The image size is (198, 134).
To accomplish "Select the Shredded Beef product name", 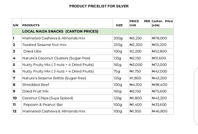I will point(36,85).
